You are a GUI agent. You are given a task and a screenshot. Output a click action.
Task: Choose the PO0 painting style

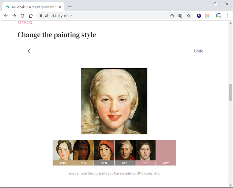coord(63,153)
